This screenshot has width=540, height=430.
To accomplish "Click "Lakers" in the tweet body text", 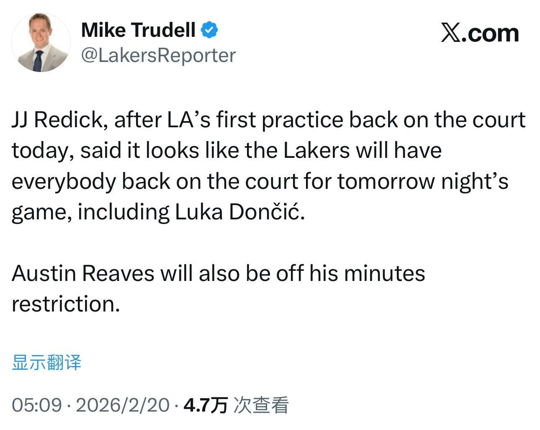I will pos(316,150).
